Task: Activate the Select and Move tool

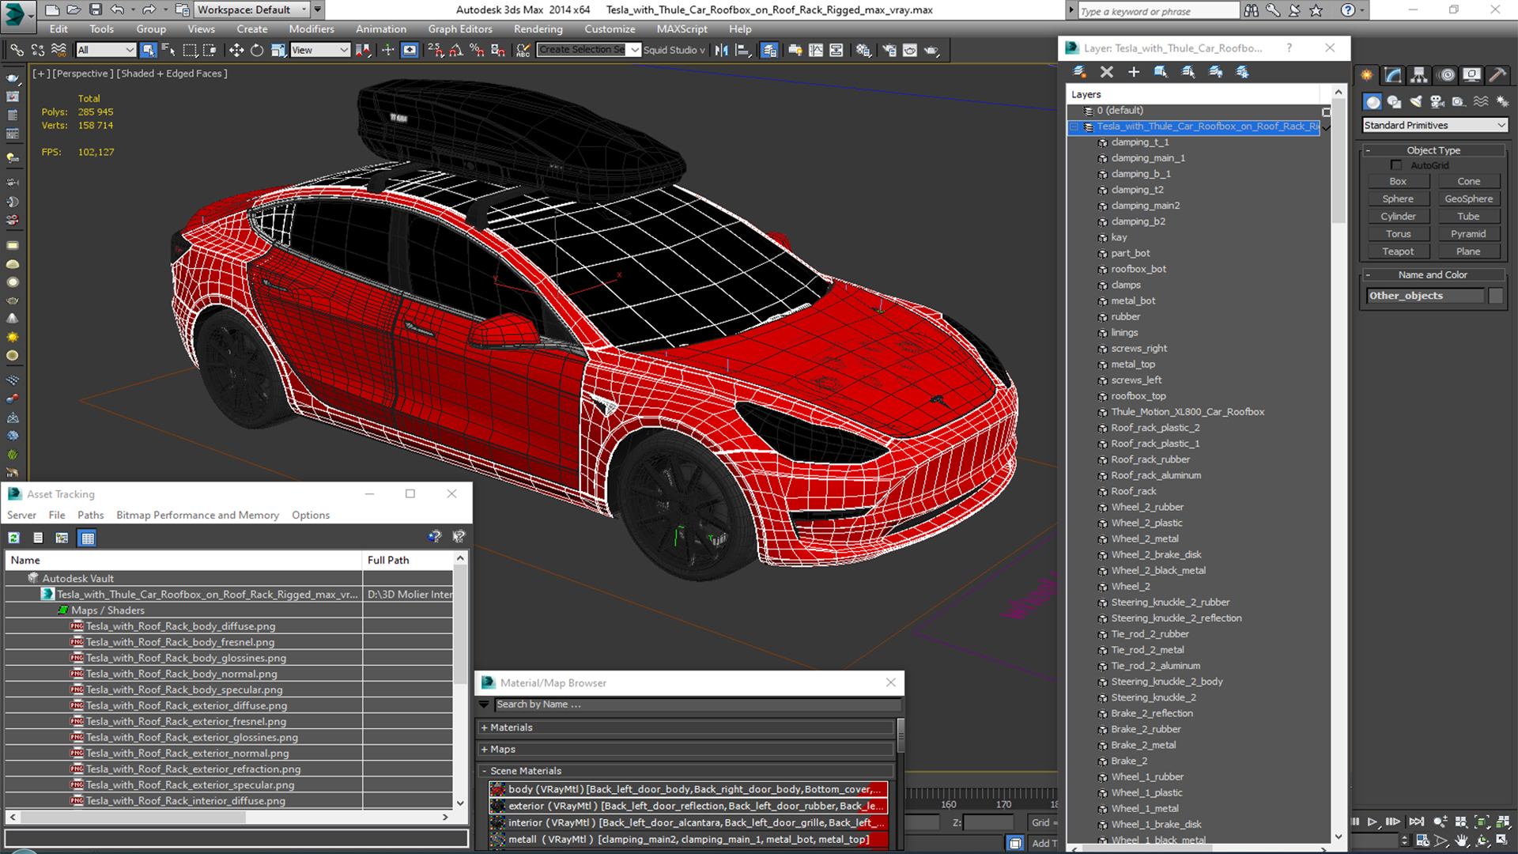Action: click(x=236, y=50)
